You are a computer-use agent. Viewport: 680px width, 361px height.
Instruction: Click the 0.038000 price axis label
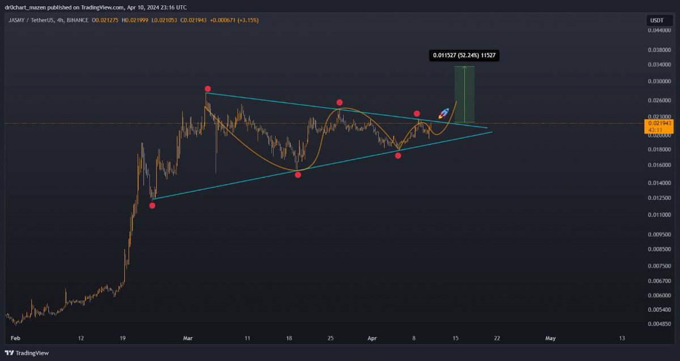[658, 49]
